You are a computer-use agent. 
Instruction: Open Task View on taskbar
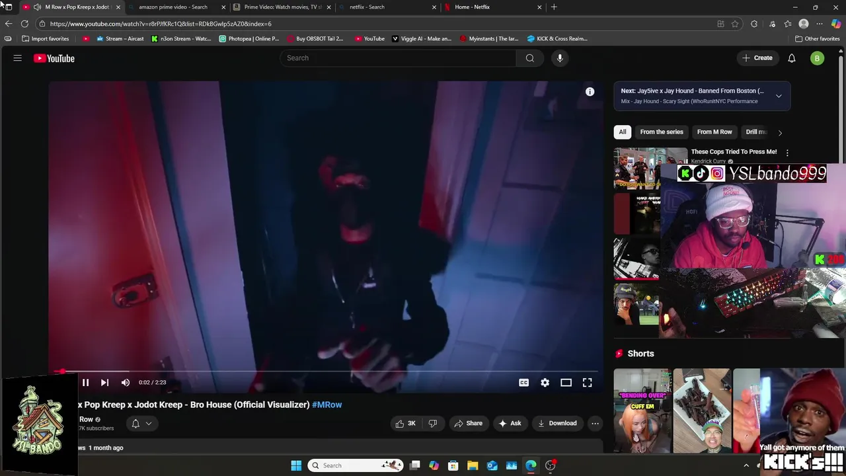[414, 465]
